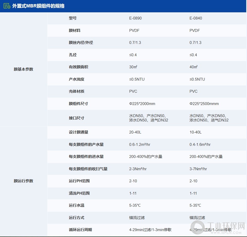Viewport: 247px width, 237px height.
Task: Click the 壳体材质 row label
Action: [77, 91]
